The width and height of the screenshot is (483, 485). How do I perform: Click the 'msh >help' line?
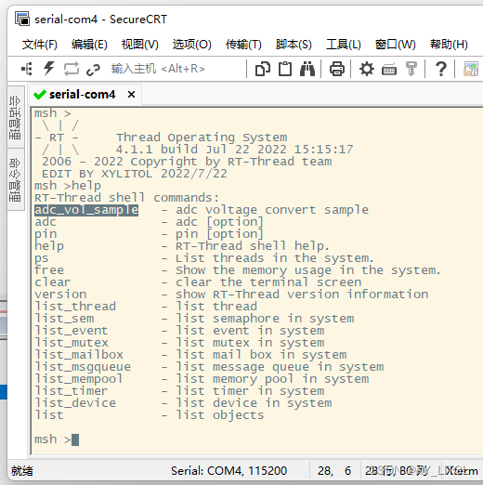tap(68, 186)
